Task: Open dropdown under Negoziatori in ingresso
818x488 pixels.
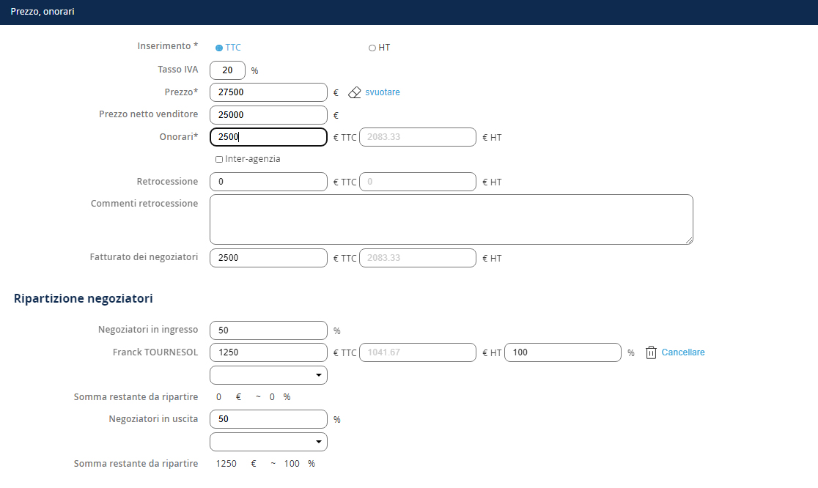Action: [x=268, y=375]
